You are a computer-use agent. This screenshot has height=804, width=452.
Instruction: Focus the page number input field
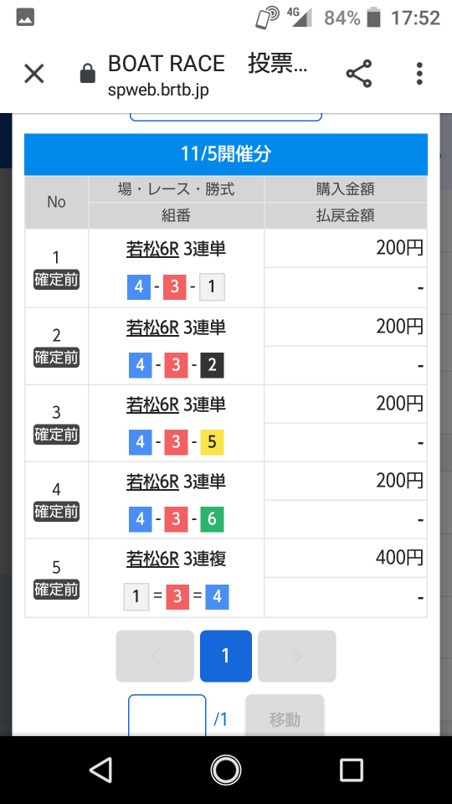tap(167, 717)
